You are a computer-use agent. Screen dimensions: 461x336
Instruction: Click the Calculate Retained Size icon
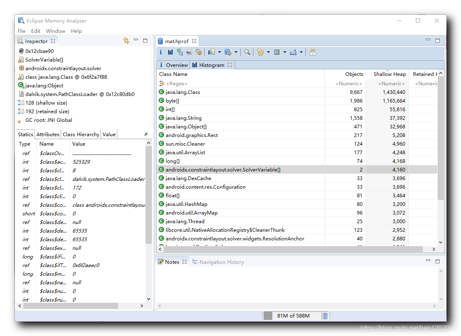(277, 52)
